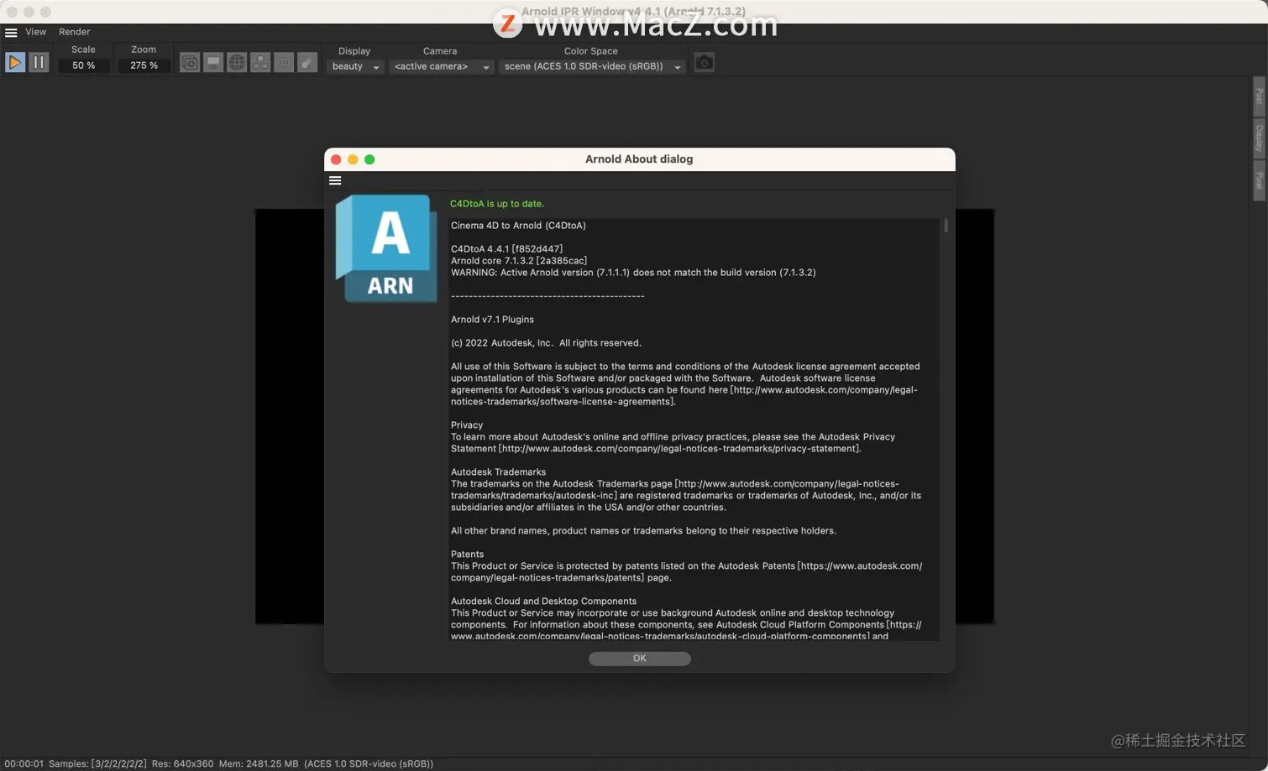Click the 'Autodesk Cloud and Desktop Components' heading

point(543,602)
